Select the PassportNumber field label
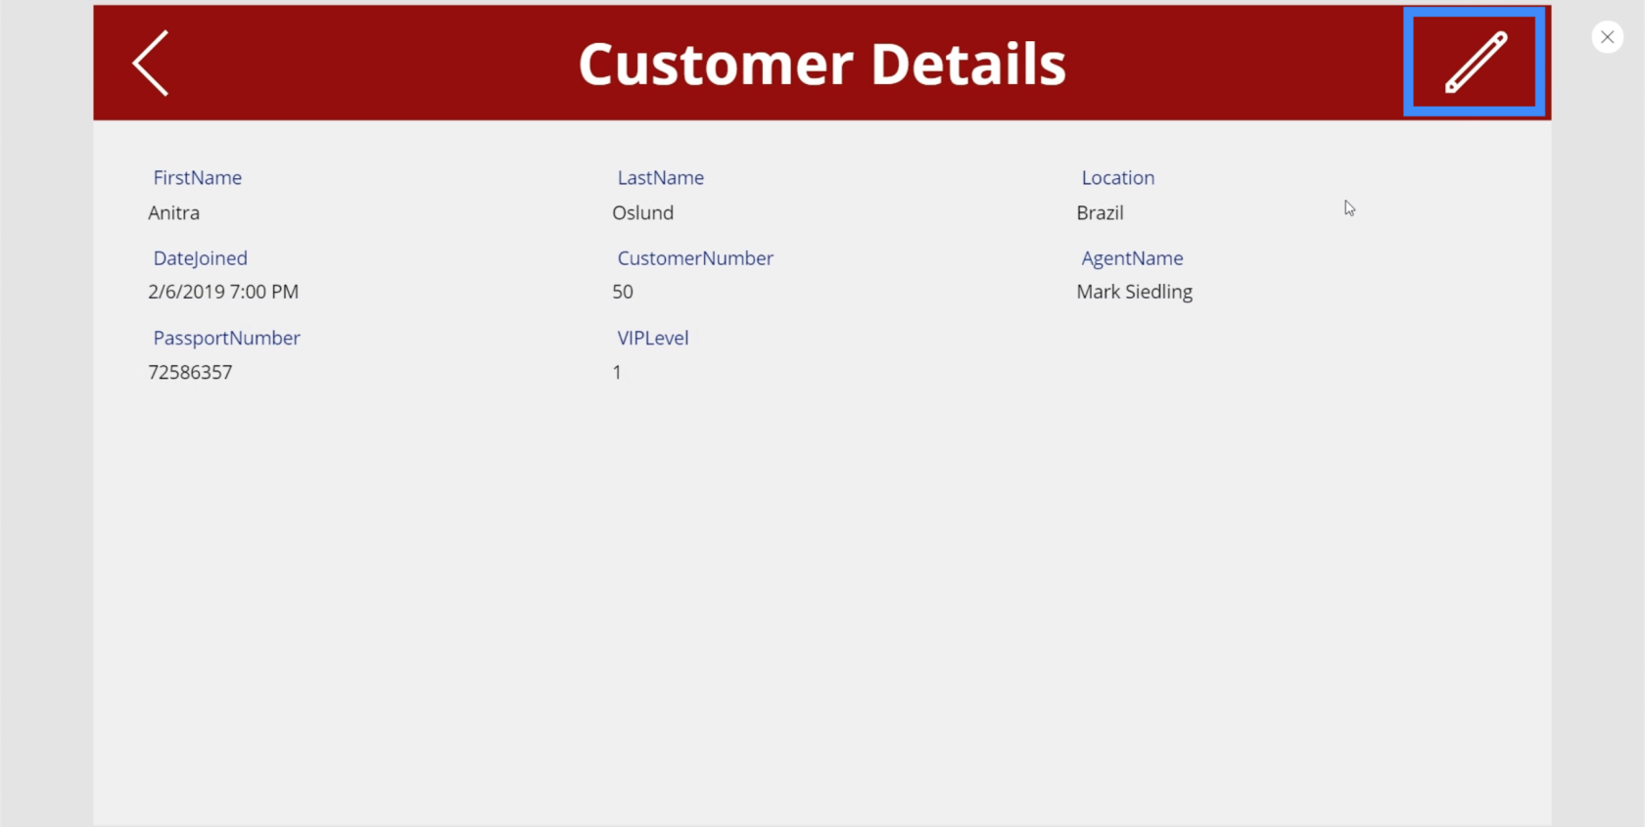 coord(226,339)
